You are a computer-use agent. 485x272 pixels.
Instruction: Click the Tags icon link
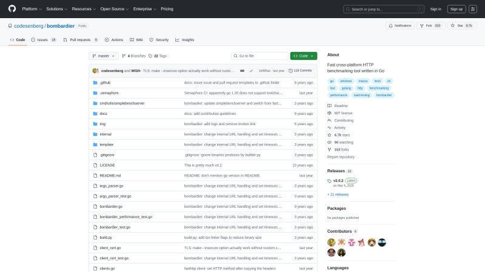coord(151,56)
